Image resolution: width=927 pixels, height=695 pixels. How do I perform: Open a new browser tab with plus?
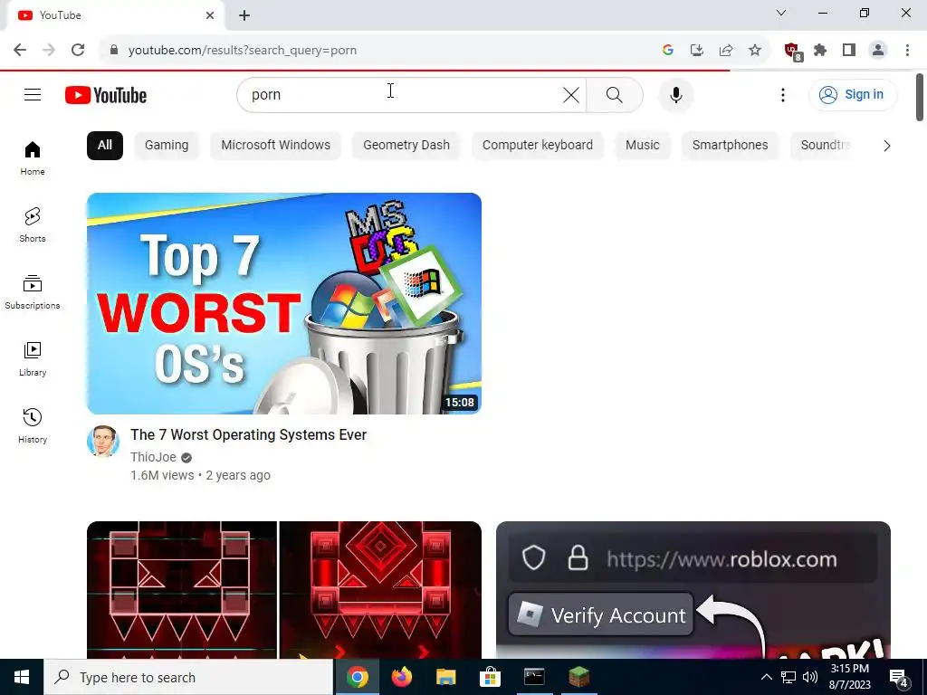pos(244,15)
